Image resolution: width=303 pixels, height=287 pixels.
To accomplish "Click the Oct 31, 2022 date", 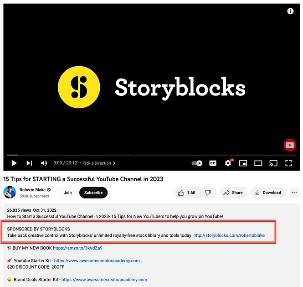I will [x=45, y=210].
